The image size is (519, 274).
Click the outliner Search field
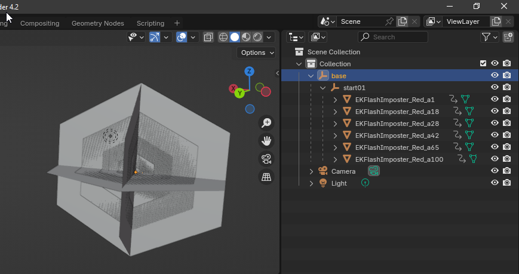[x=397, y=37]
